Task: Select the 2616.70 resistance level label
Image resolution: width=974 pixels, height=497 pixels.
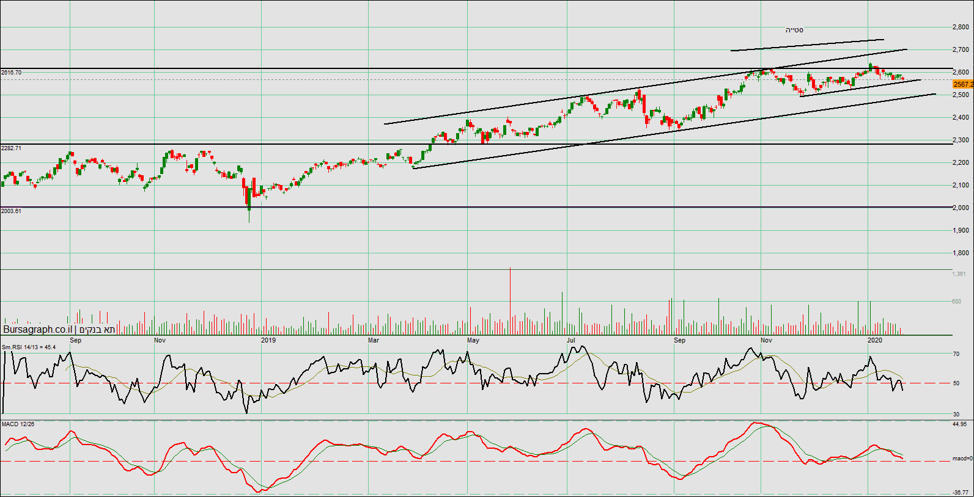Action: point(12,73)
